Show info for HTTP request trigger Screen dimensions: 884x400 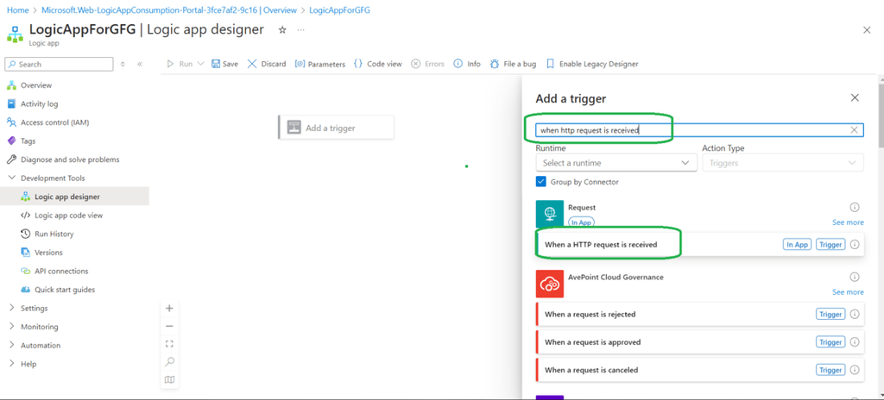coord(854,245)
